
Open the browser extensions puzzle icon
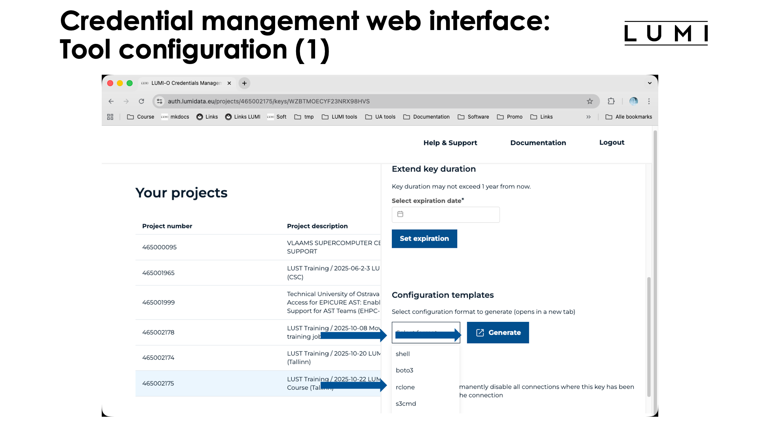(611, 101)
